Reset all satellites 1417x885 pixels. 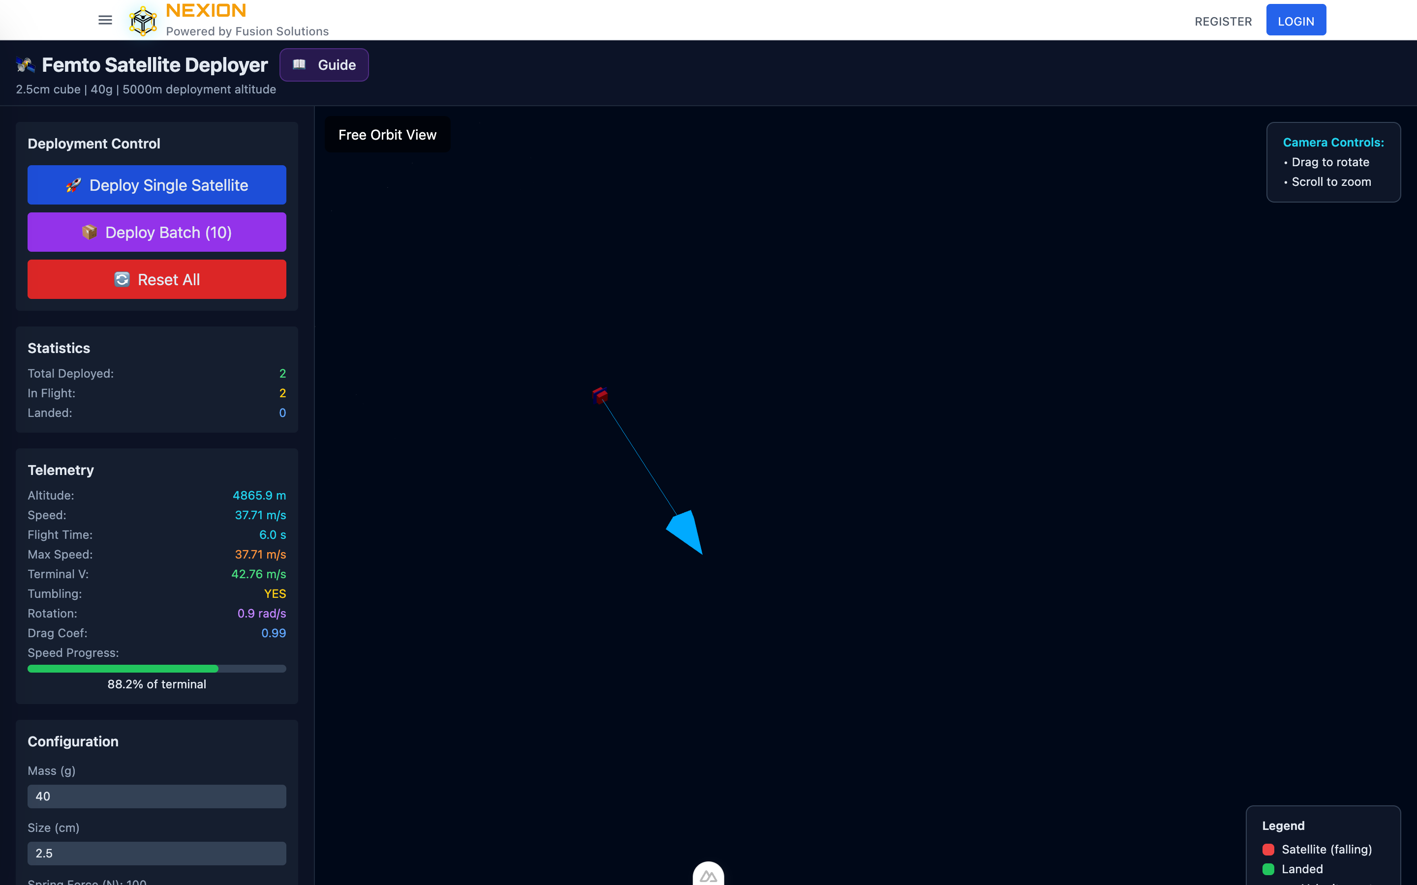pos(157,279)
